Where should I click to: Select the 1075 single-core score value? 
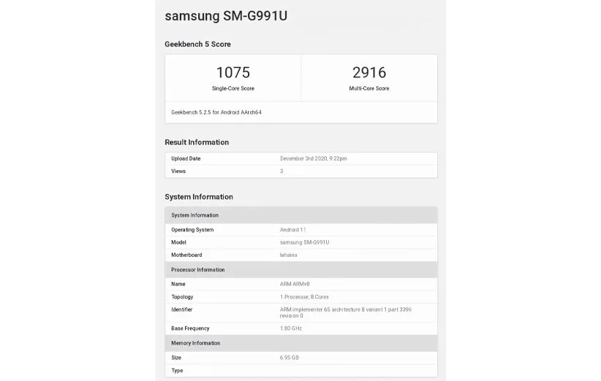click(233, 72)
